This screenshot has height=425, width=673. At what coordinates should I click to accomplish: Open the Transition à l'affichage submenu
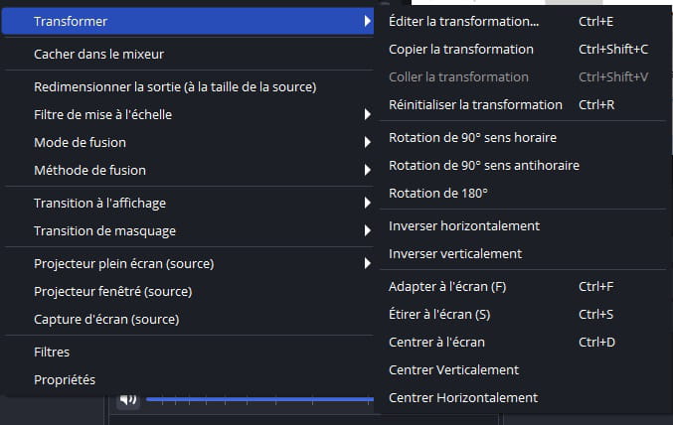[189, 203]
